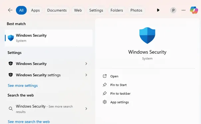Switch to the Web filter

pos(78,10)
